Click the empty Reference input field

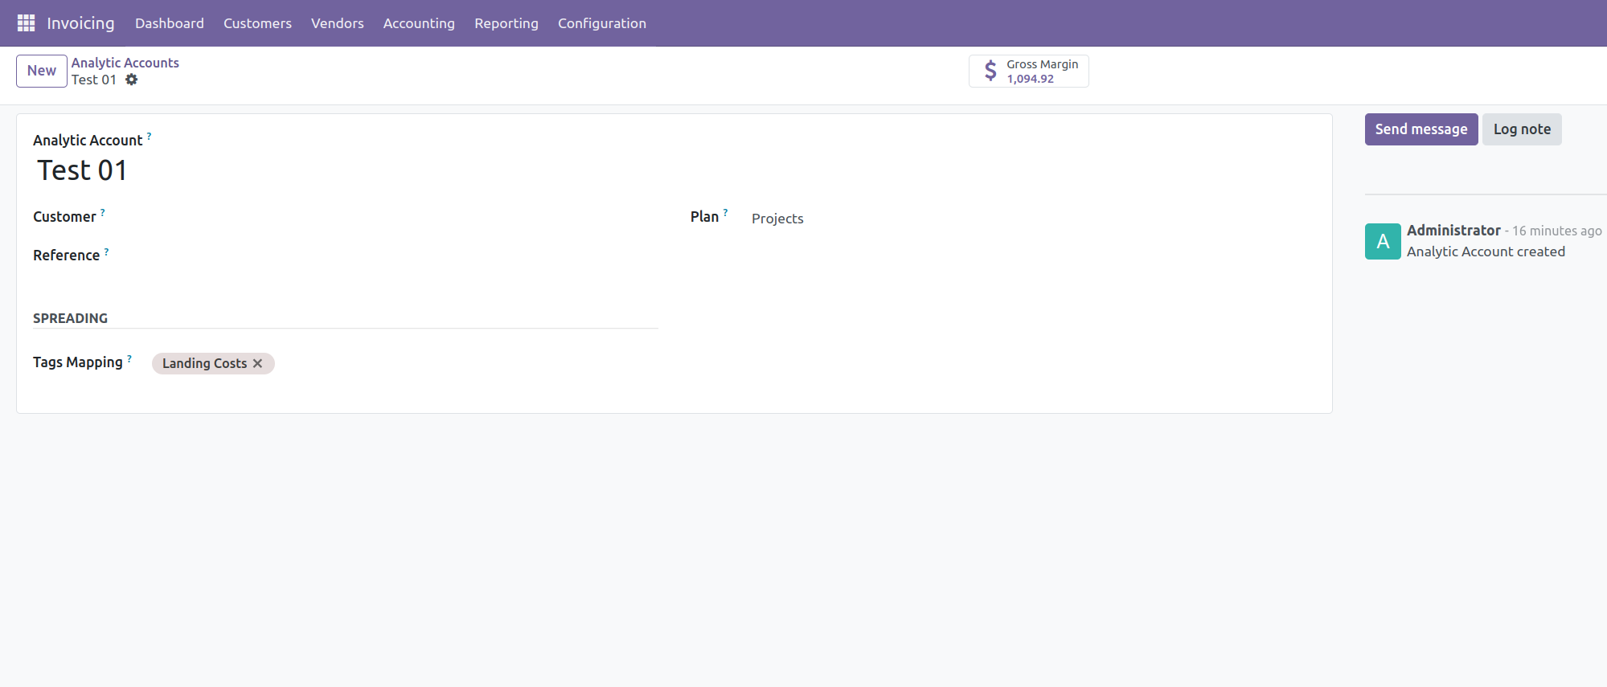(x=404, y=256)
